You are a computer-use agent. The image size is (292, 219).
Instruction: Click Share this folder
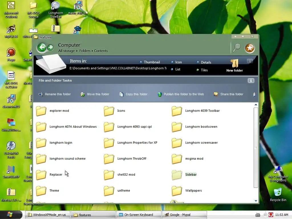228,94
